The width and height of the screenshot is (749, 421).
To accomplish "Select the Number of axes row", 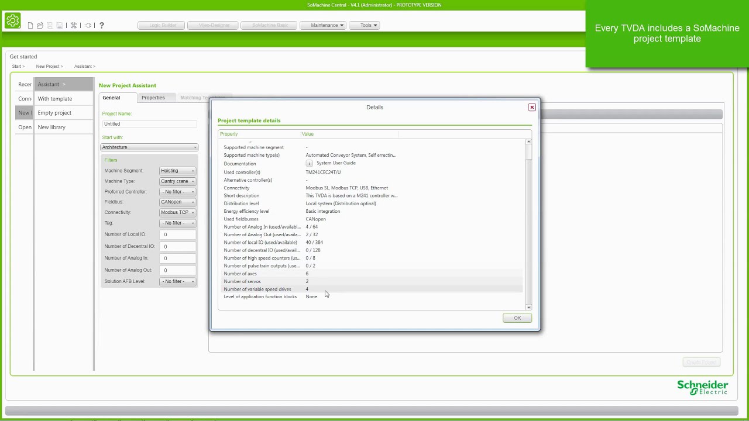I will [372, 274].
